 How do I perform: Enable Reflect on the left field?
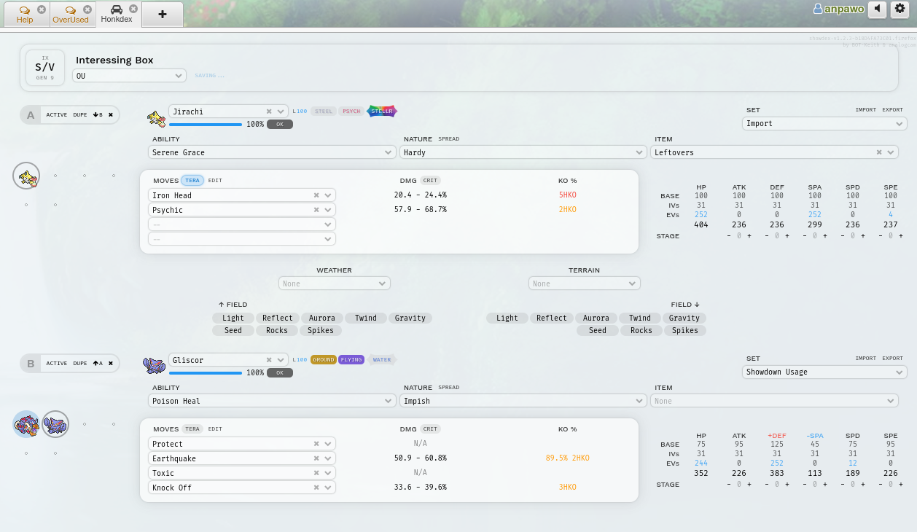(x=277, y=318)
